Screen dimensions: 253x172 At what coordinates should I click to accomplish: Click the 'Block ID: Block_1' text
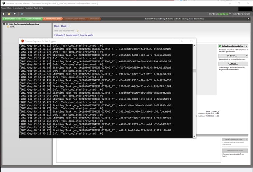point(213,111)
